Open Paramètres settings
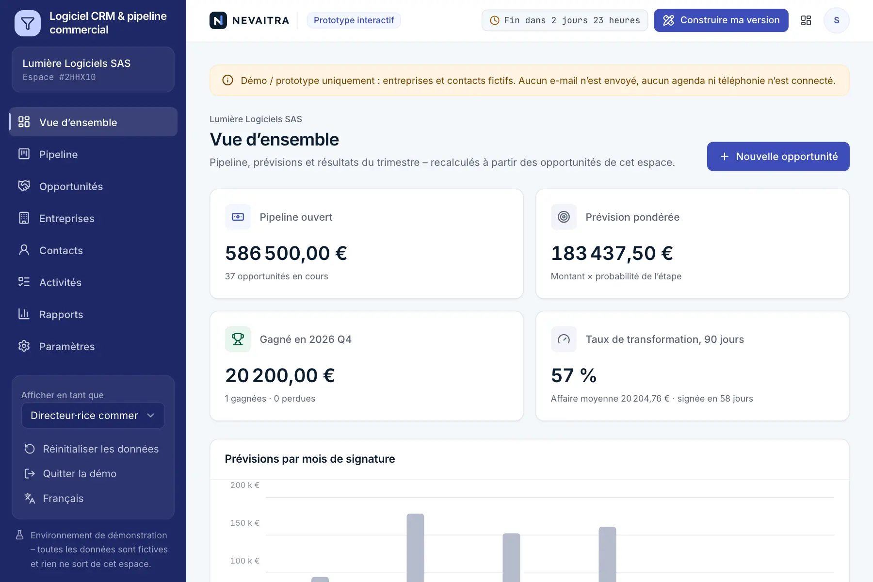This screenshot has height=582, width=873. click(x=93, y=346)
